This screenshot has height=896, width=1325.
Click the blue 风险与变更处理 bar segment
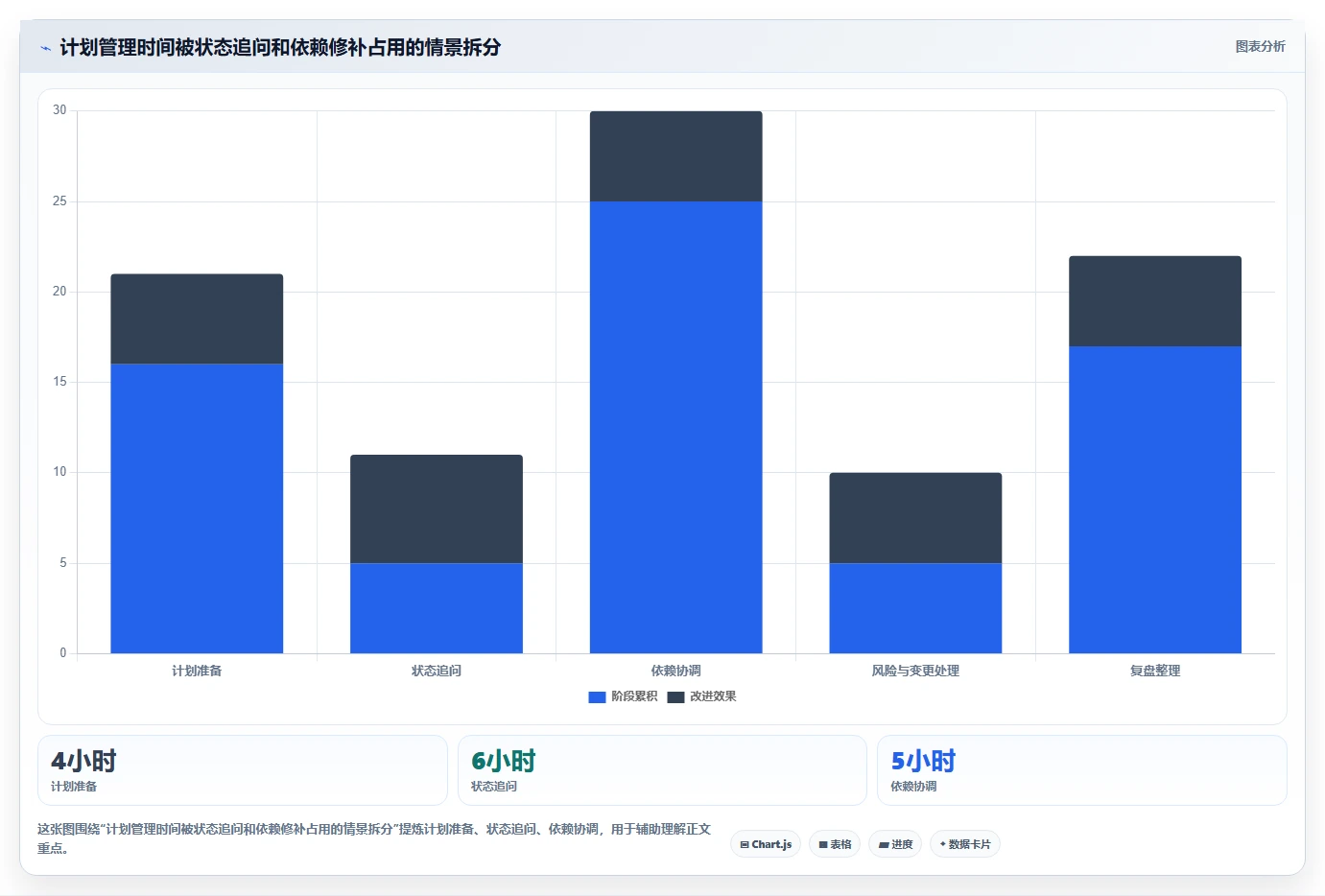915,608
